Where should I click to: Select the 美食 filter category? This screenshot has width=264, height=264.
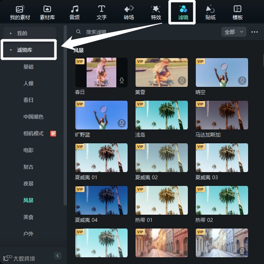click(x=28, y=217)
